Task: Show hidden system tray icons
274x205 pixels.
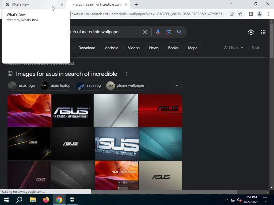Action: pyautogui.click(x=226, y=200)
